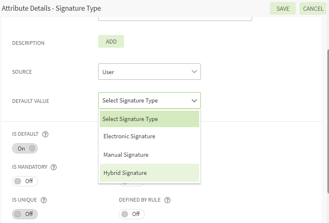This screenshot has width=329, height=223.
Task: Enable the IS MANDATORY toggle
Action: point(25,181)
